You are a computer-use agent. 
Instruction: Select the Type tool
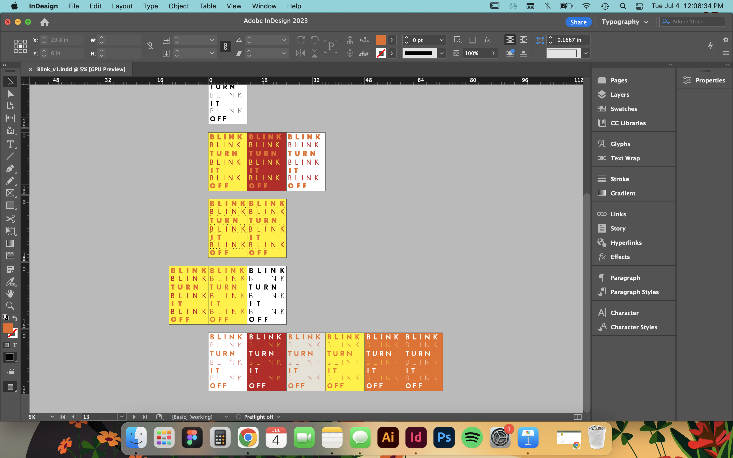point(10,144)
